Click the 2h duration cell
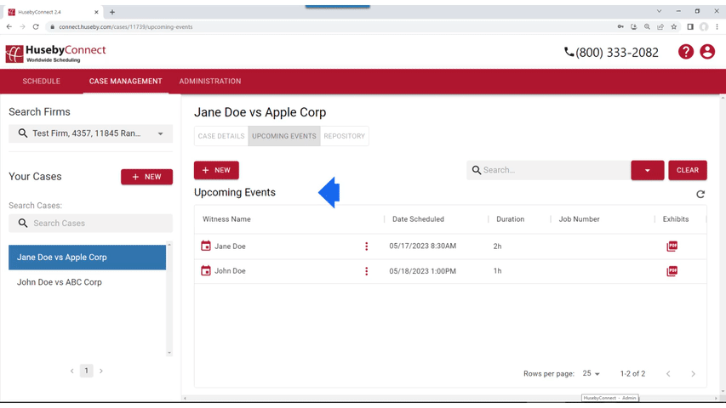 point(497,246)
